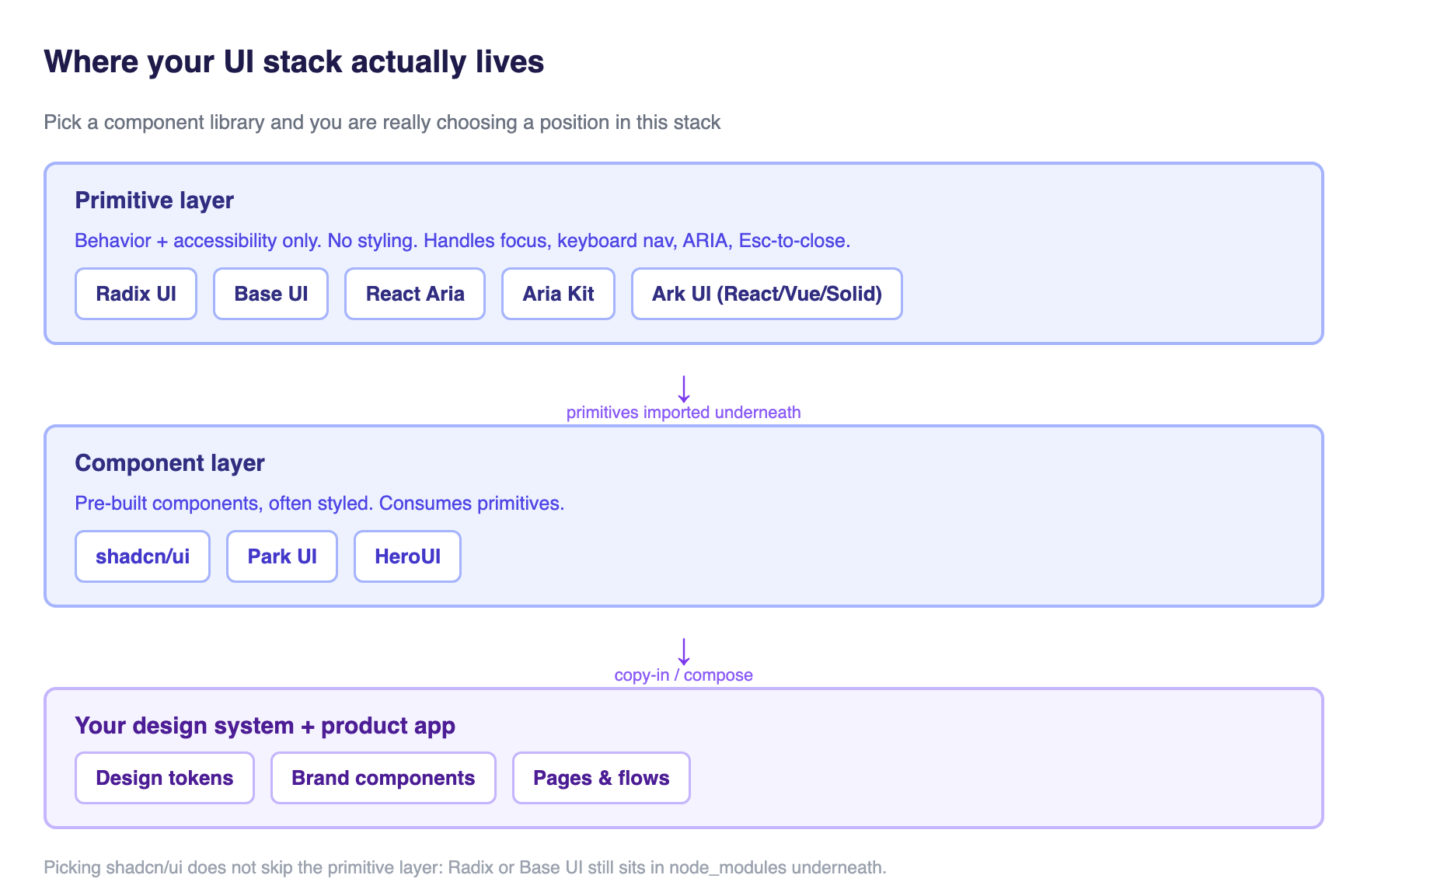
Task: Select the HeroUI chip
Action: (407, 556)
